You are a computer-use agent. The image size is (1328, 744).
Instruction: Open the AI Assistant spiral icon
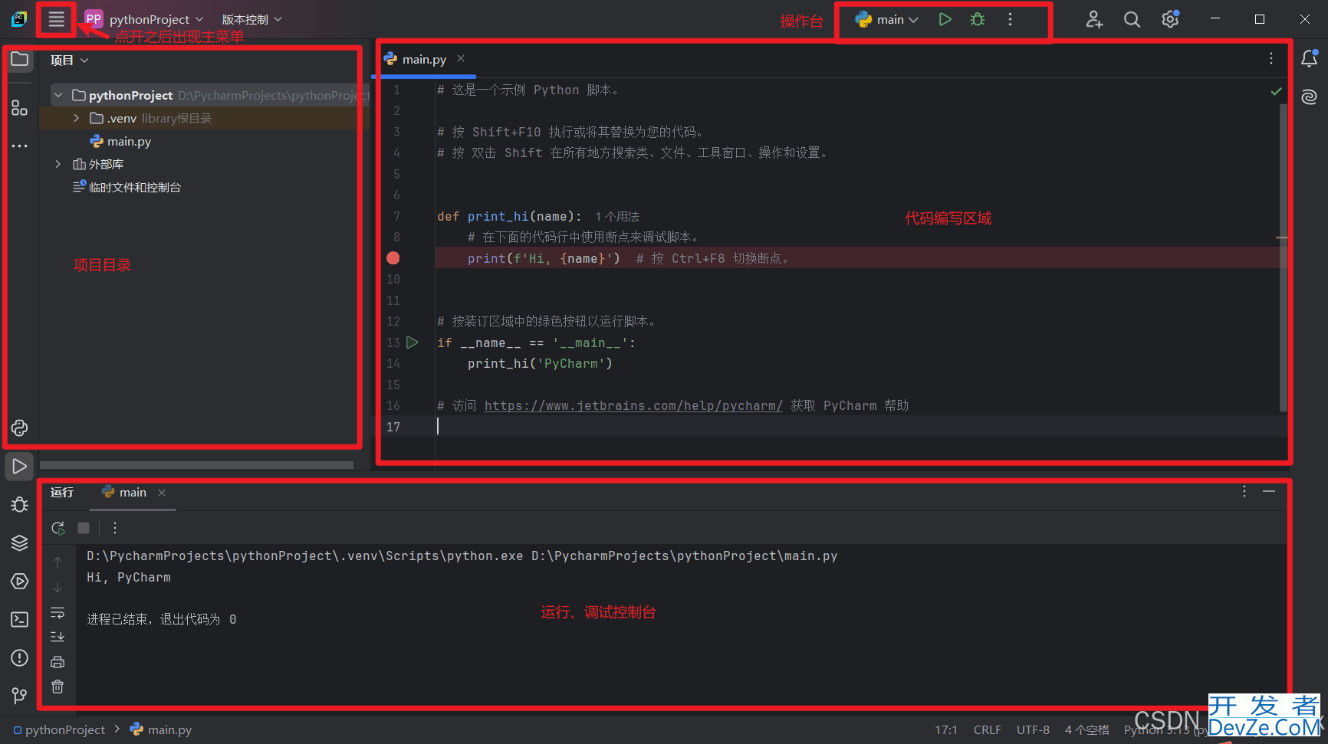click(1310, 97)
